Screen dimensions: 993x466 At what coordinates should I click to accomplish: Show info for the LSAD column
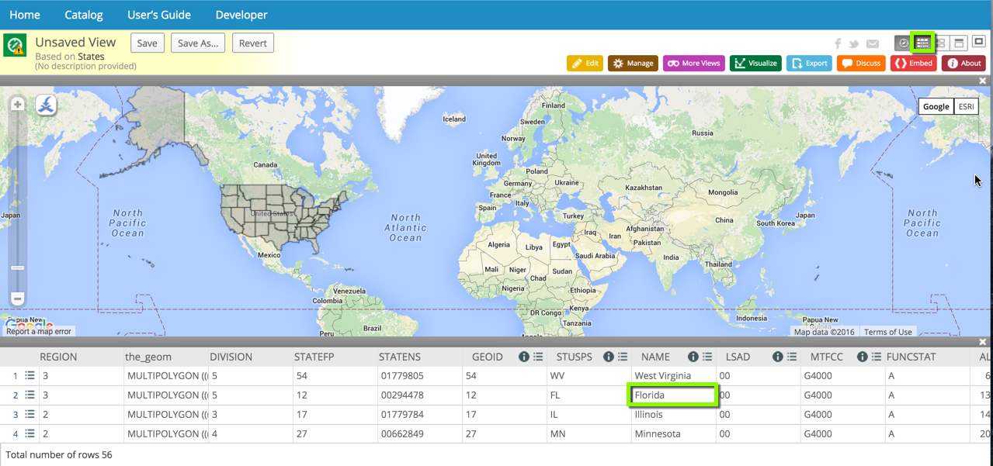tap(778, 357)
